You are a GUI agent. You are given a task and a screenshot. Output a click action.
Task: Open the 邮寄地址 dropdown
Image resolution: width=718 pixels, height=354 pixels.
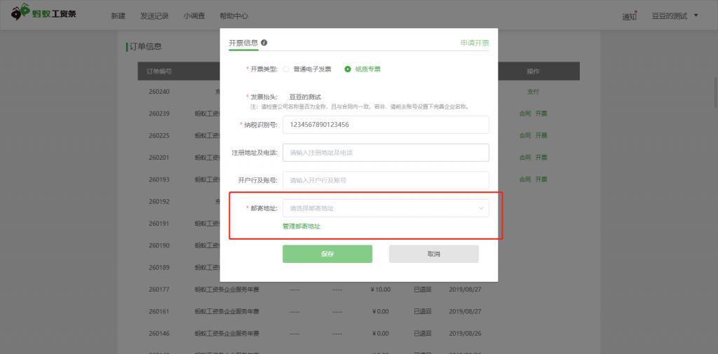click(385, 208)
